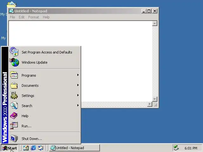
Task: Expand the Programs submenu arrow
Action: point(78,75)
